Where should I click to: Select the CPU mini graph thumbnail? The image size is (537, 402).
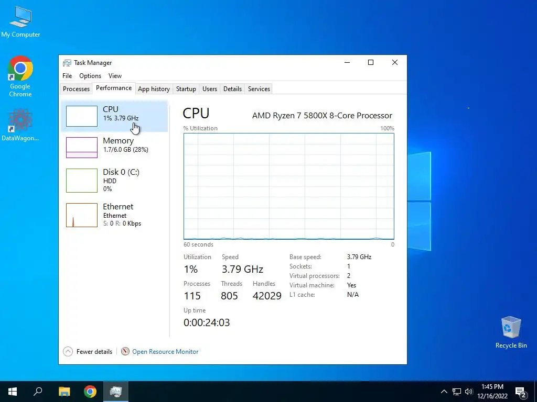[x=81, y=116]
